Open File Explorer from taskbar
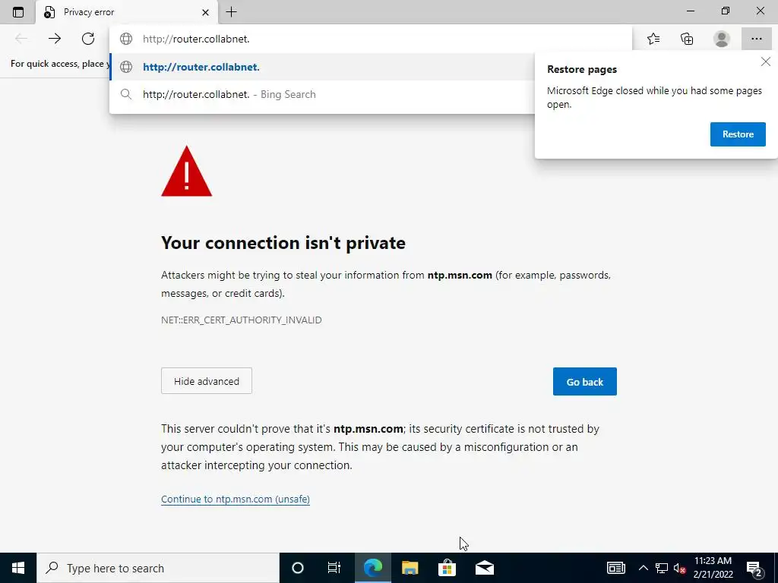778x583 pixels. [x=410, y=568]
